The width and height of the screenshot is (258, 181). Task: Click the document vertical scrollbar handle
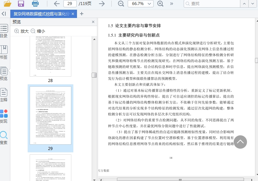257,60
